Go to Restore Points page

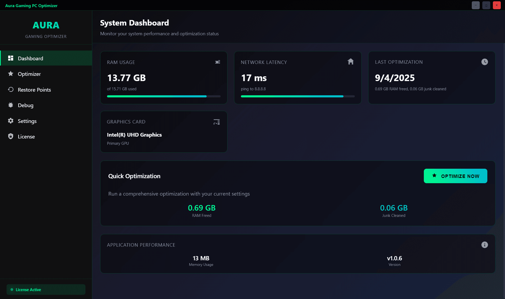click(34, 90)
